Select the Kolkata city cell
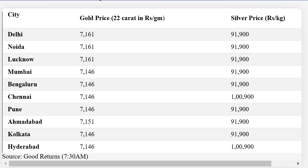Viewport: 308px width, 168px height. point(19,134)
